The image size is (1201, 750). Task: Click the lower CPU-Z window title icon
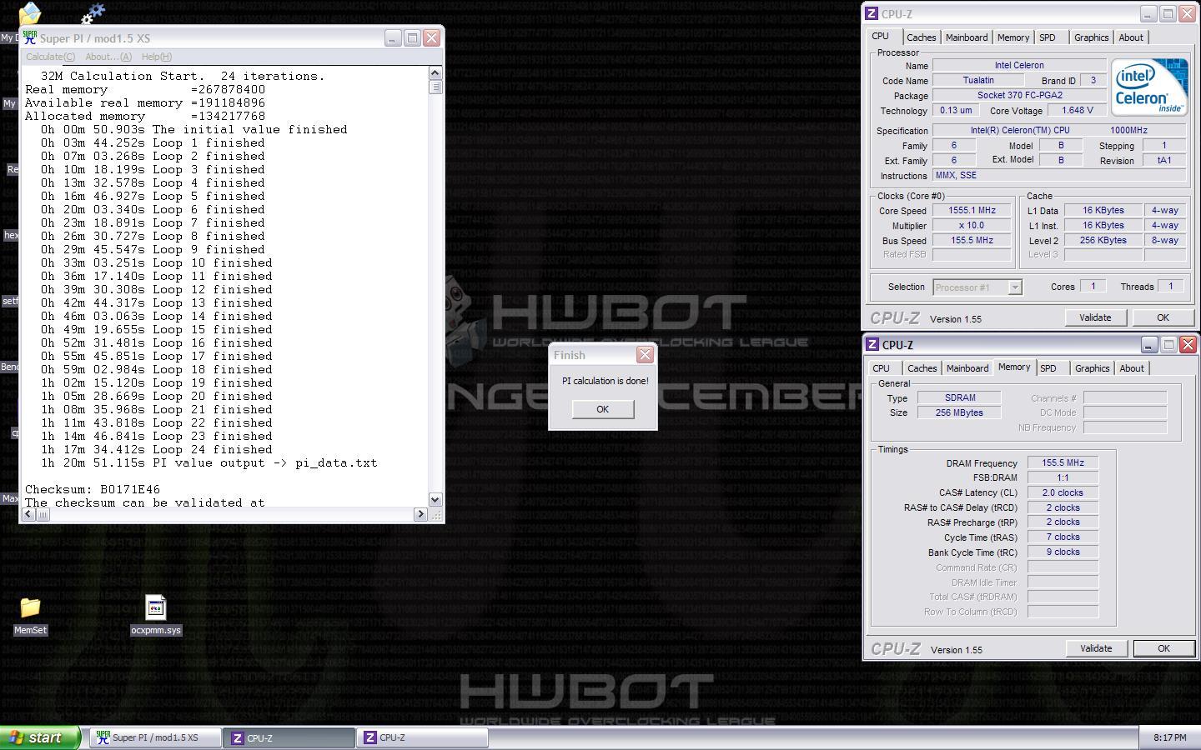coord(872,344)
